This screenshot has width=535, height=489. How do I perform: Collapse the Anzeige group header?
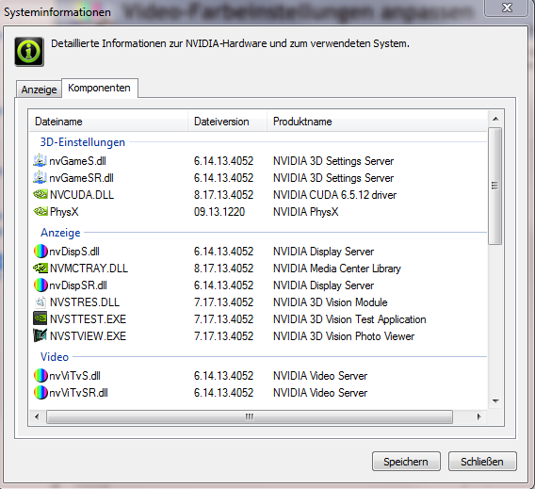[60, 233]
